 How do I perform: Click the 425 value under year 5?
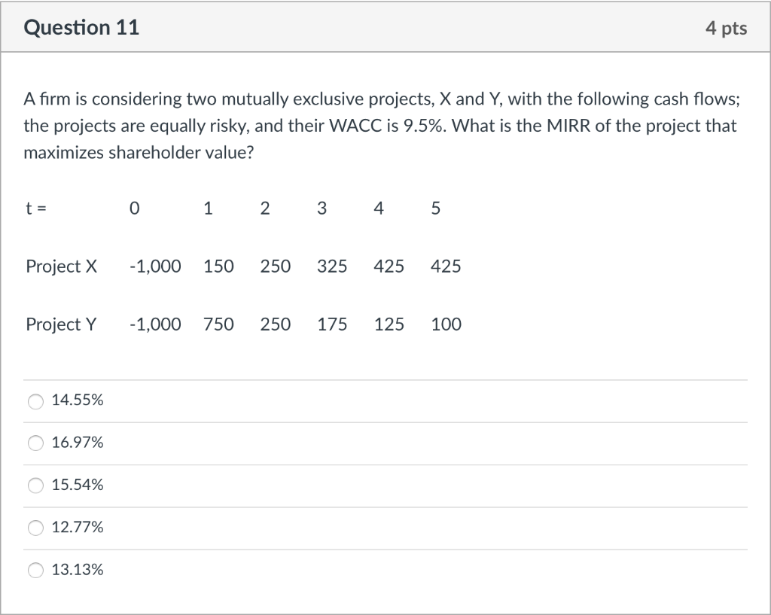click(446, 266)
